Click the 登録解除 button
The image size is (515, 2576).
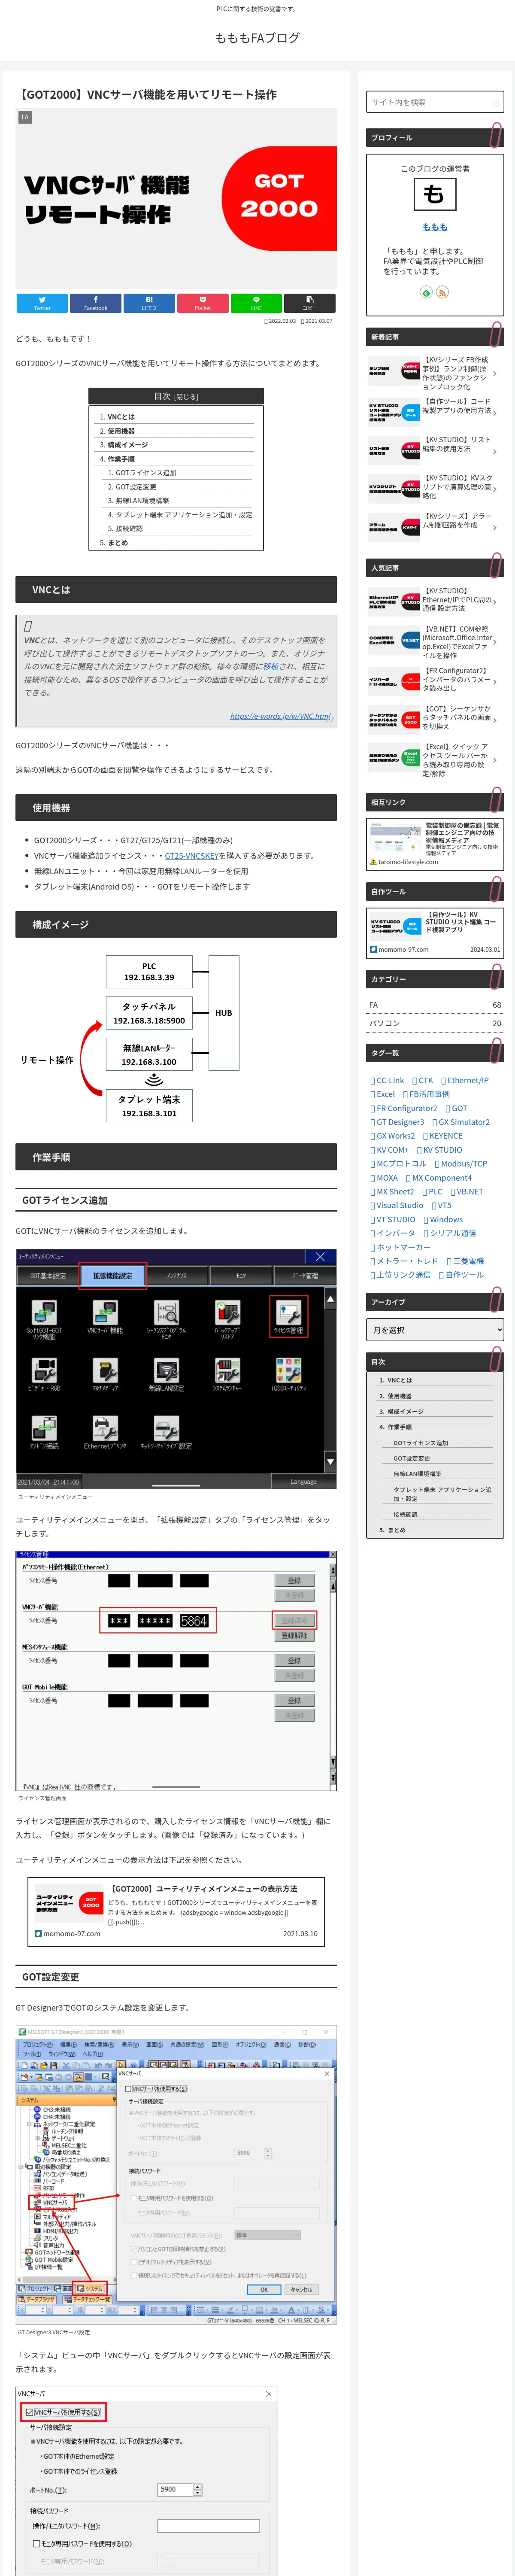point(294,1636)
